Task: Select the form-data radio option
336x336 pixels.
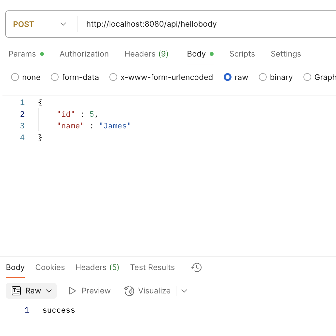Action: [x=55, y=77]
